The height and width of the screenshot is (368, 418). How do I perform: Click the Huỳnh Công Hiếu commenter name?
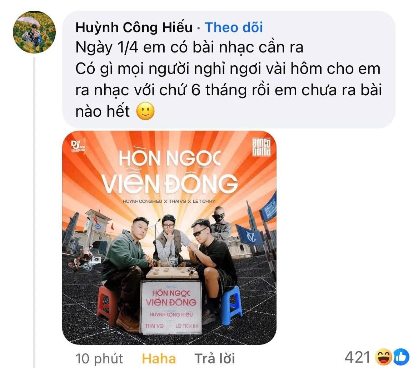(x=134, y=27)
